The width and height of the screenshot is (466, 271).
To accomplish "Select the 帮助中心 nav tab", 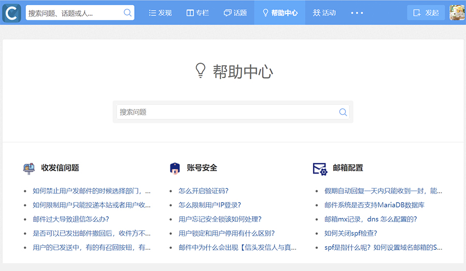I will tap(280, 13).
